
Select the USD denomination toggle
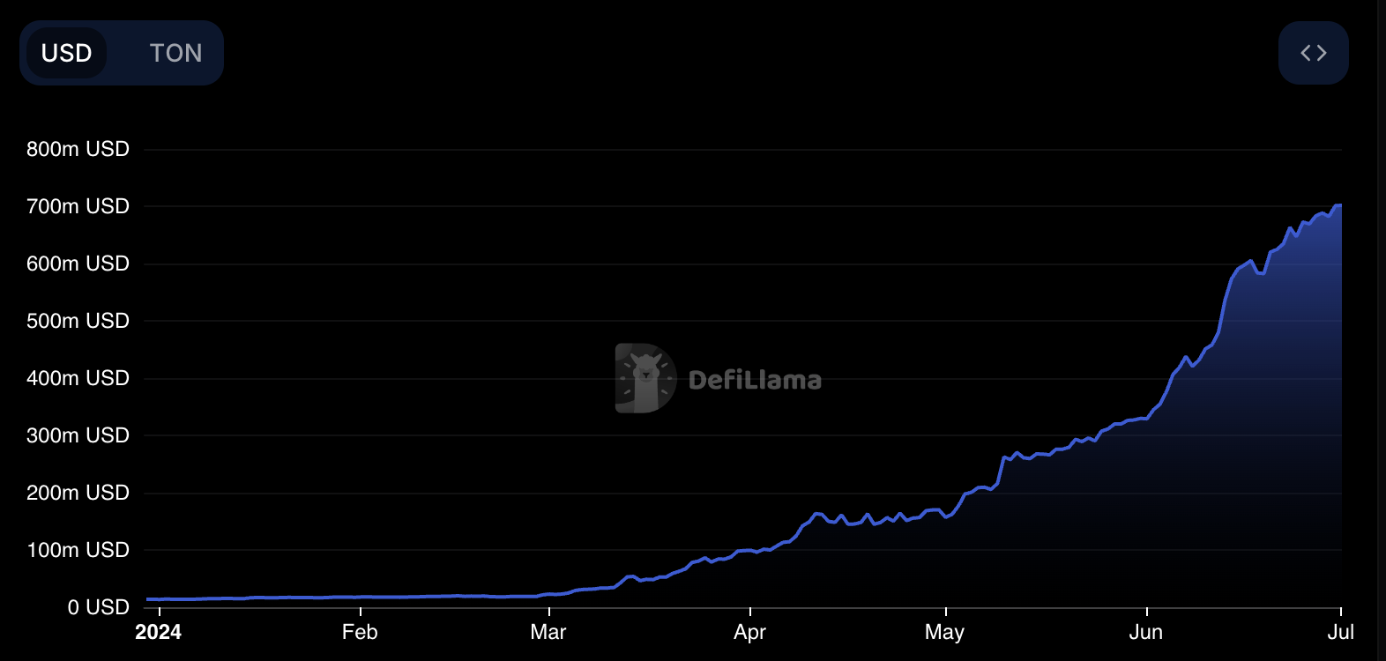67,53
